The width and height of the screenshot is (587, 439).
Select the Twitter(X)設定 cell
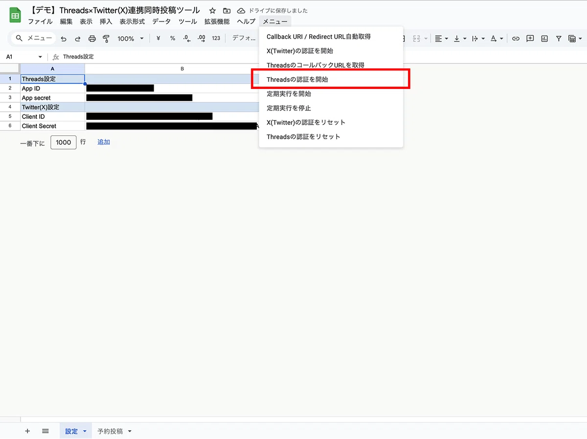pyautogui.click(x=52, y=107)
